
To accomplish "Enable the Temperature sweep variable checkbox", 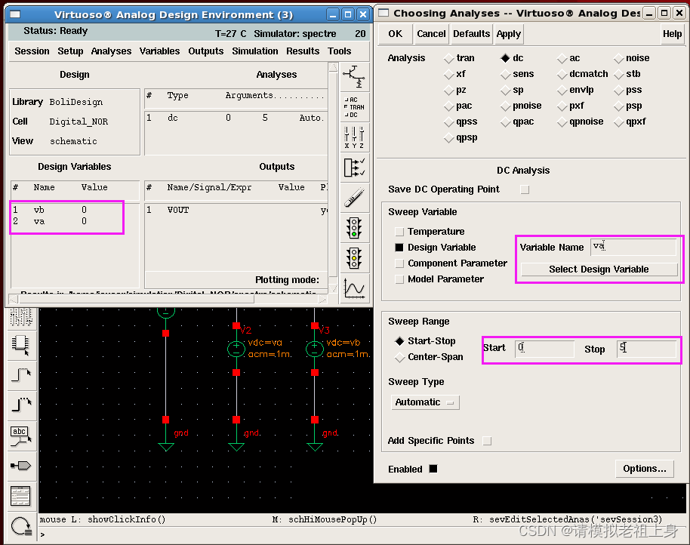I will 399,232.
